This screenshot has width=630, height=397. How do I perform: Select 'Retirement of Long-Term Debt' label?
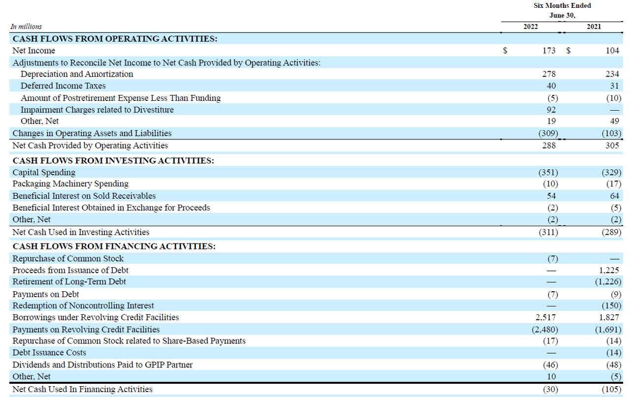tap(69, 282)
